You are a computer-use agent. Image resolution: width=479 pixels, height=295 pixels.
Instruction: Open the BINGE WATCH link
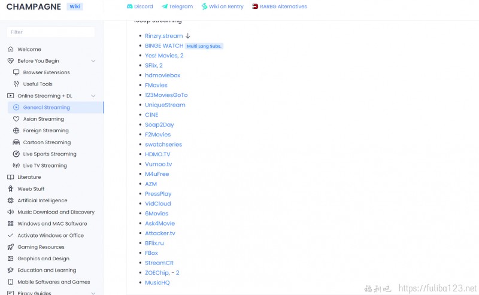tap(164, 46)
